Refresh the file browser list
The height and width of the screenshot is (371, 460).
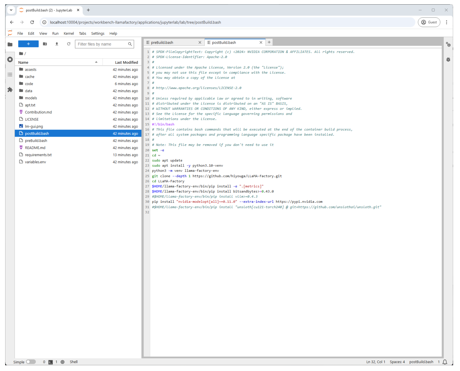point(69,44)
